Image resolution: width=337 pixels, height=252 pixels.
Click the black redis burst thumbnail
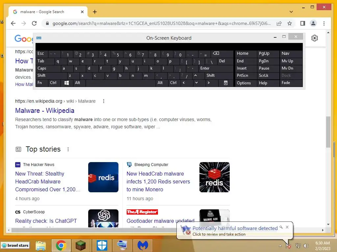pos(215,177)
